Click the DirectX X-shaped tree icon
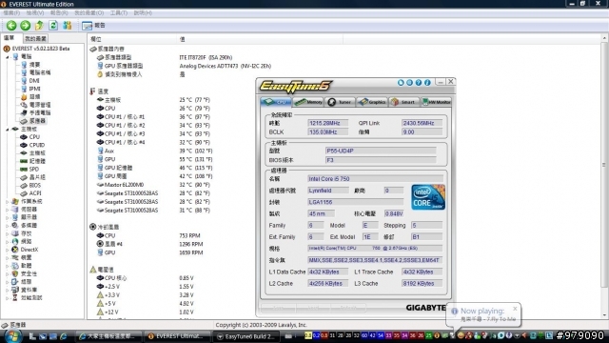The image size is (609, 343). coord(15,250)
